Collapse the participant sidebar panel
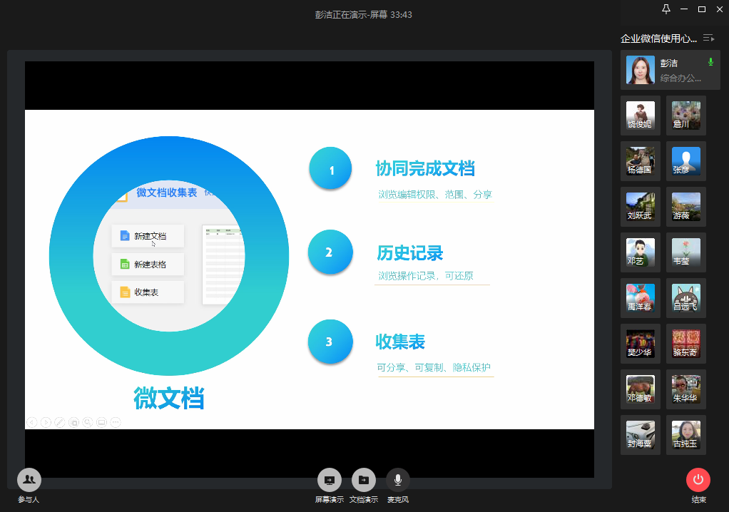Viewport: 729px width, 512px height. [x=708, y=39]
